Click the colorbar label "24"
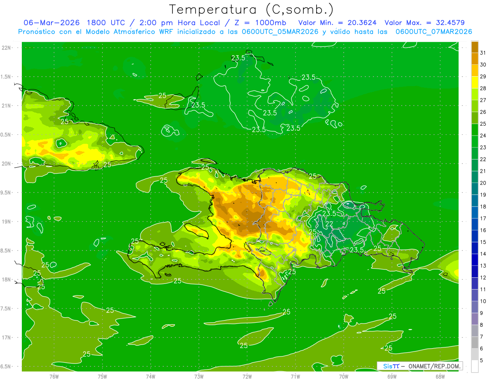This screenshot has height=382, width=494. pos(483,136)
